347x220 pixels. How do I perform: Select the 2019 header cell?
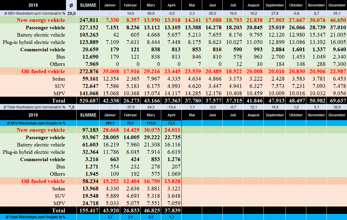point(33,115)
